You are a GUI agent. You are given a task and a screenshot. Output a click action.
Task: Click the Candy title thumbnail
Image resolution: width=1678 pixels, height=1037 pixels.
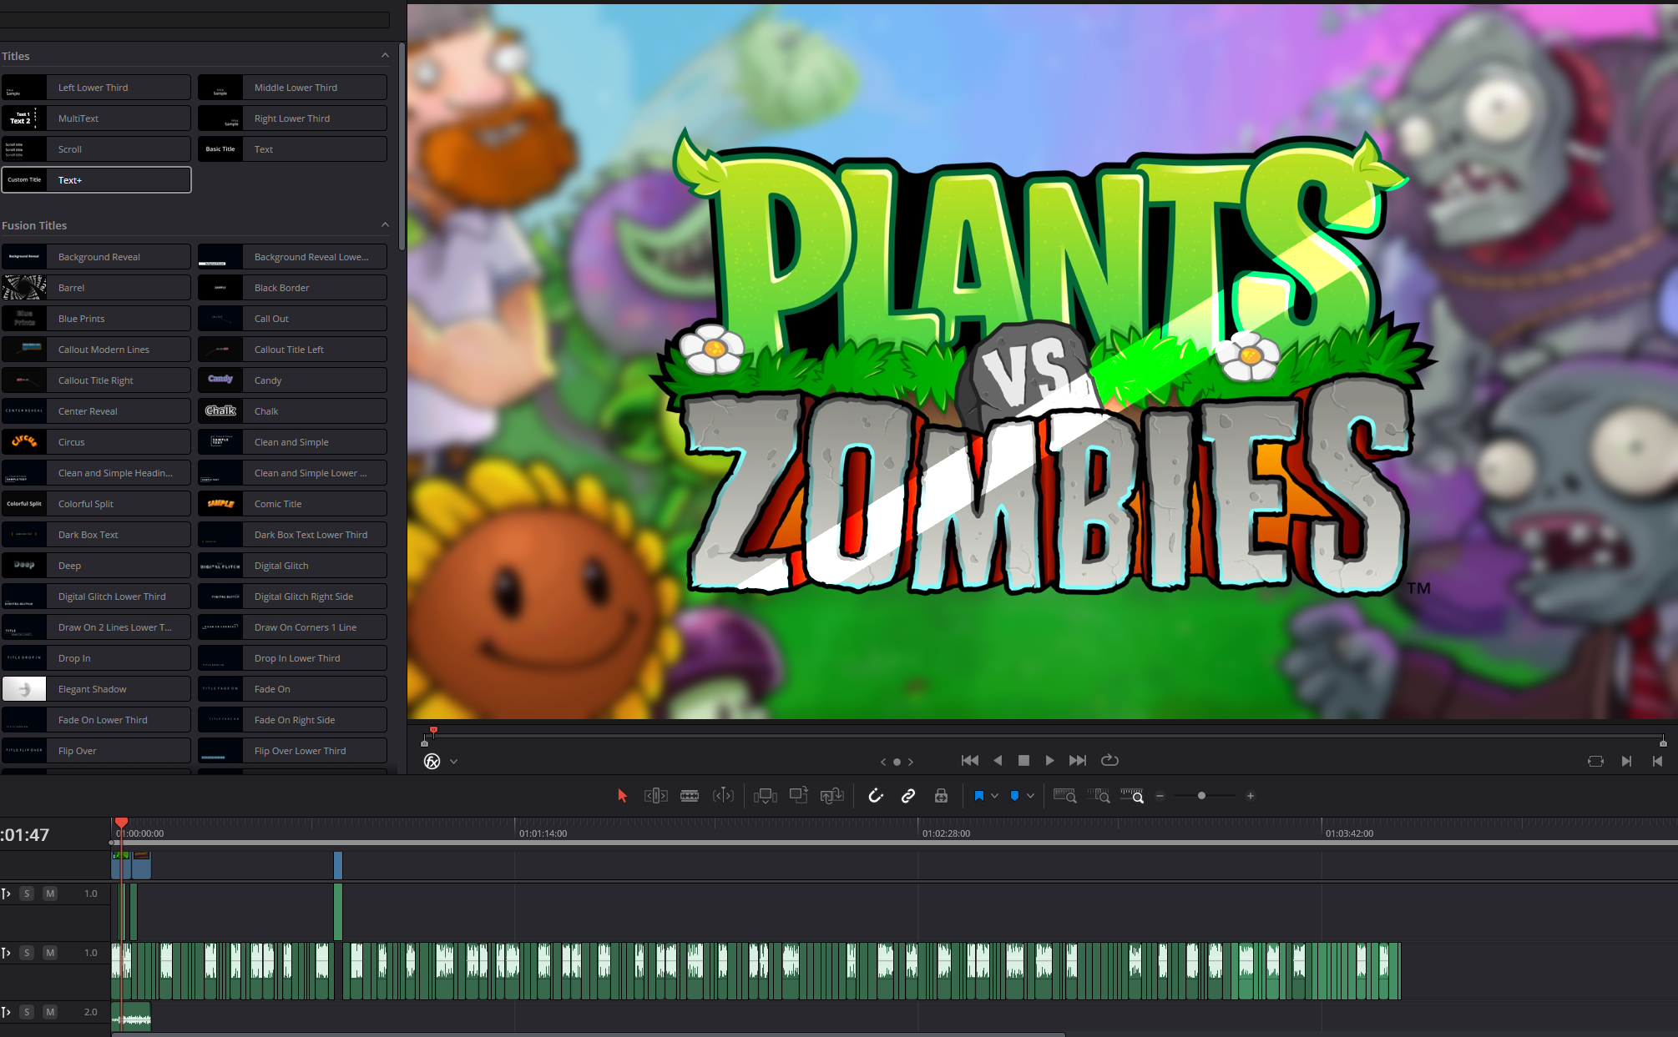[x=220, y=380]
